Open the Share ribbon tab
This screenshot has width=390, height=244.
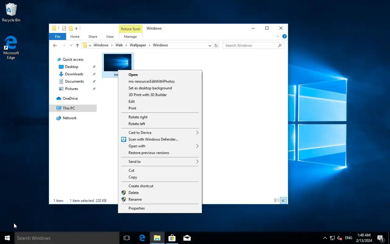[93, 37]
